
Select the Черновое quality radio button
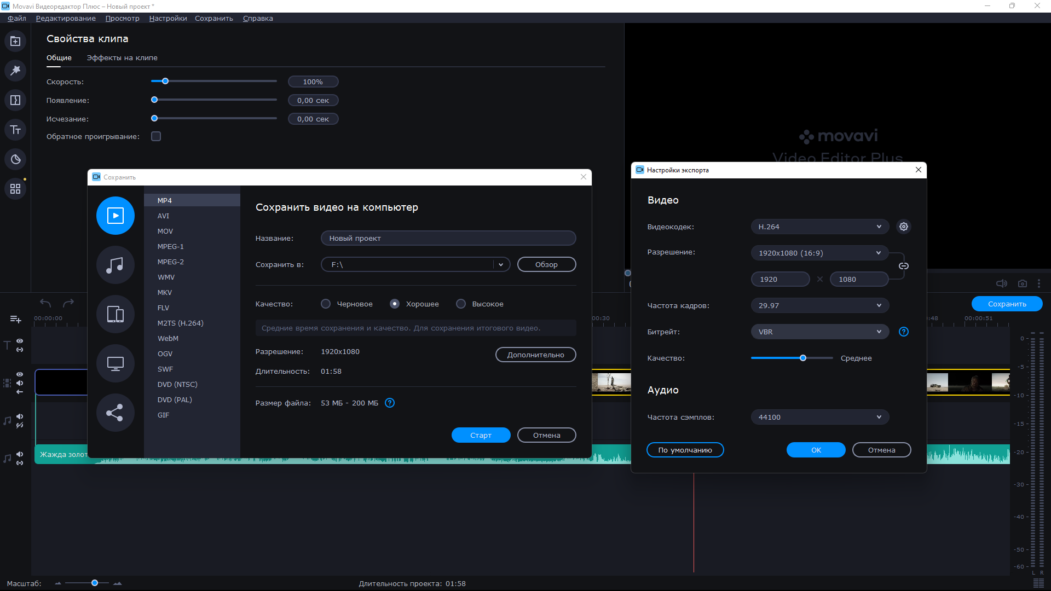pyautogui.click(x=326, y=304)
